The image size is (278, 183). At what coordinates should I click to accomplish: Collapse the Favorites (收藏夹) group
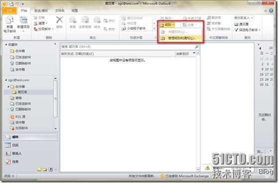[6, 45]
